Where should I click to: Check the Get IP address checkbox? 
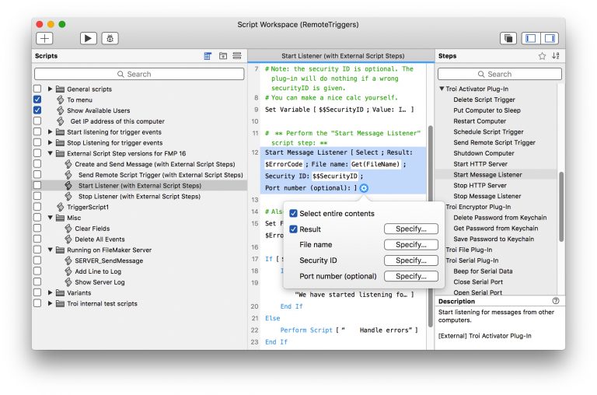coord(37,121)
